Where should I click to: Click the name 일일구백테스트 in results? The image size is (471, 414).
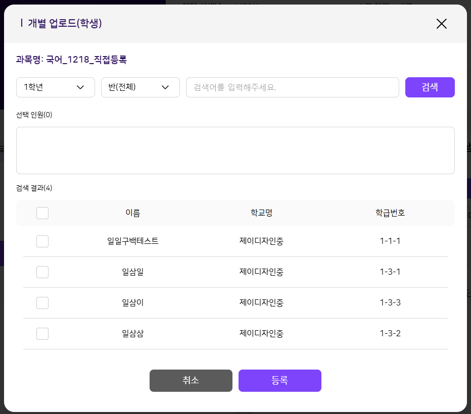click(132, 241)
